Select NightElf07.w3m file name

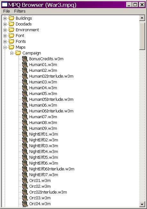[x=44, y=175]
